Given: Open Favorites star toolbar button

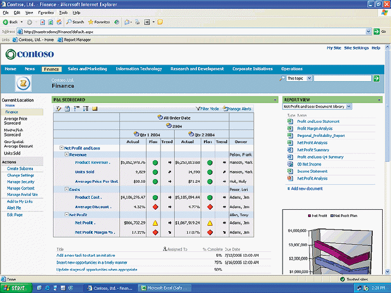Looking at the screenshot, I should pos(99,22).
